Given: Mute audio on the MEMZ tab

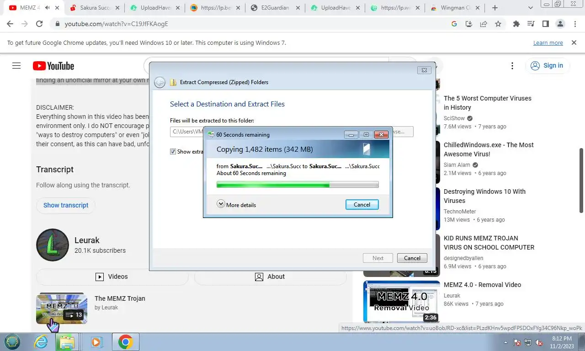Looking at the screenshot, I should [47, 8].
